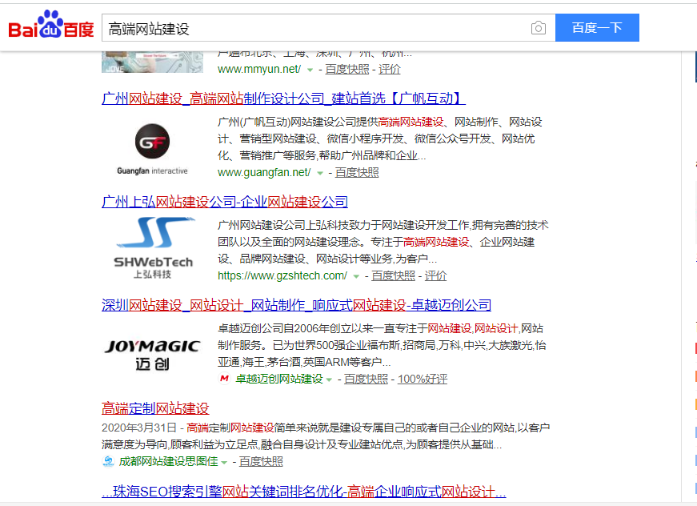Open the 成都网站建设思图佳 source link
The height and width of the screenshot is (506, 697).
coord(169,461)
